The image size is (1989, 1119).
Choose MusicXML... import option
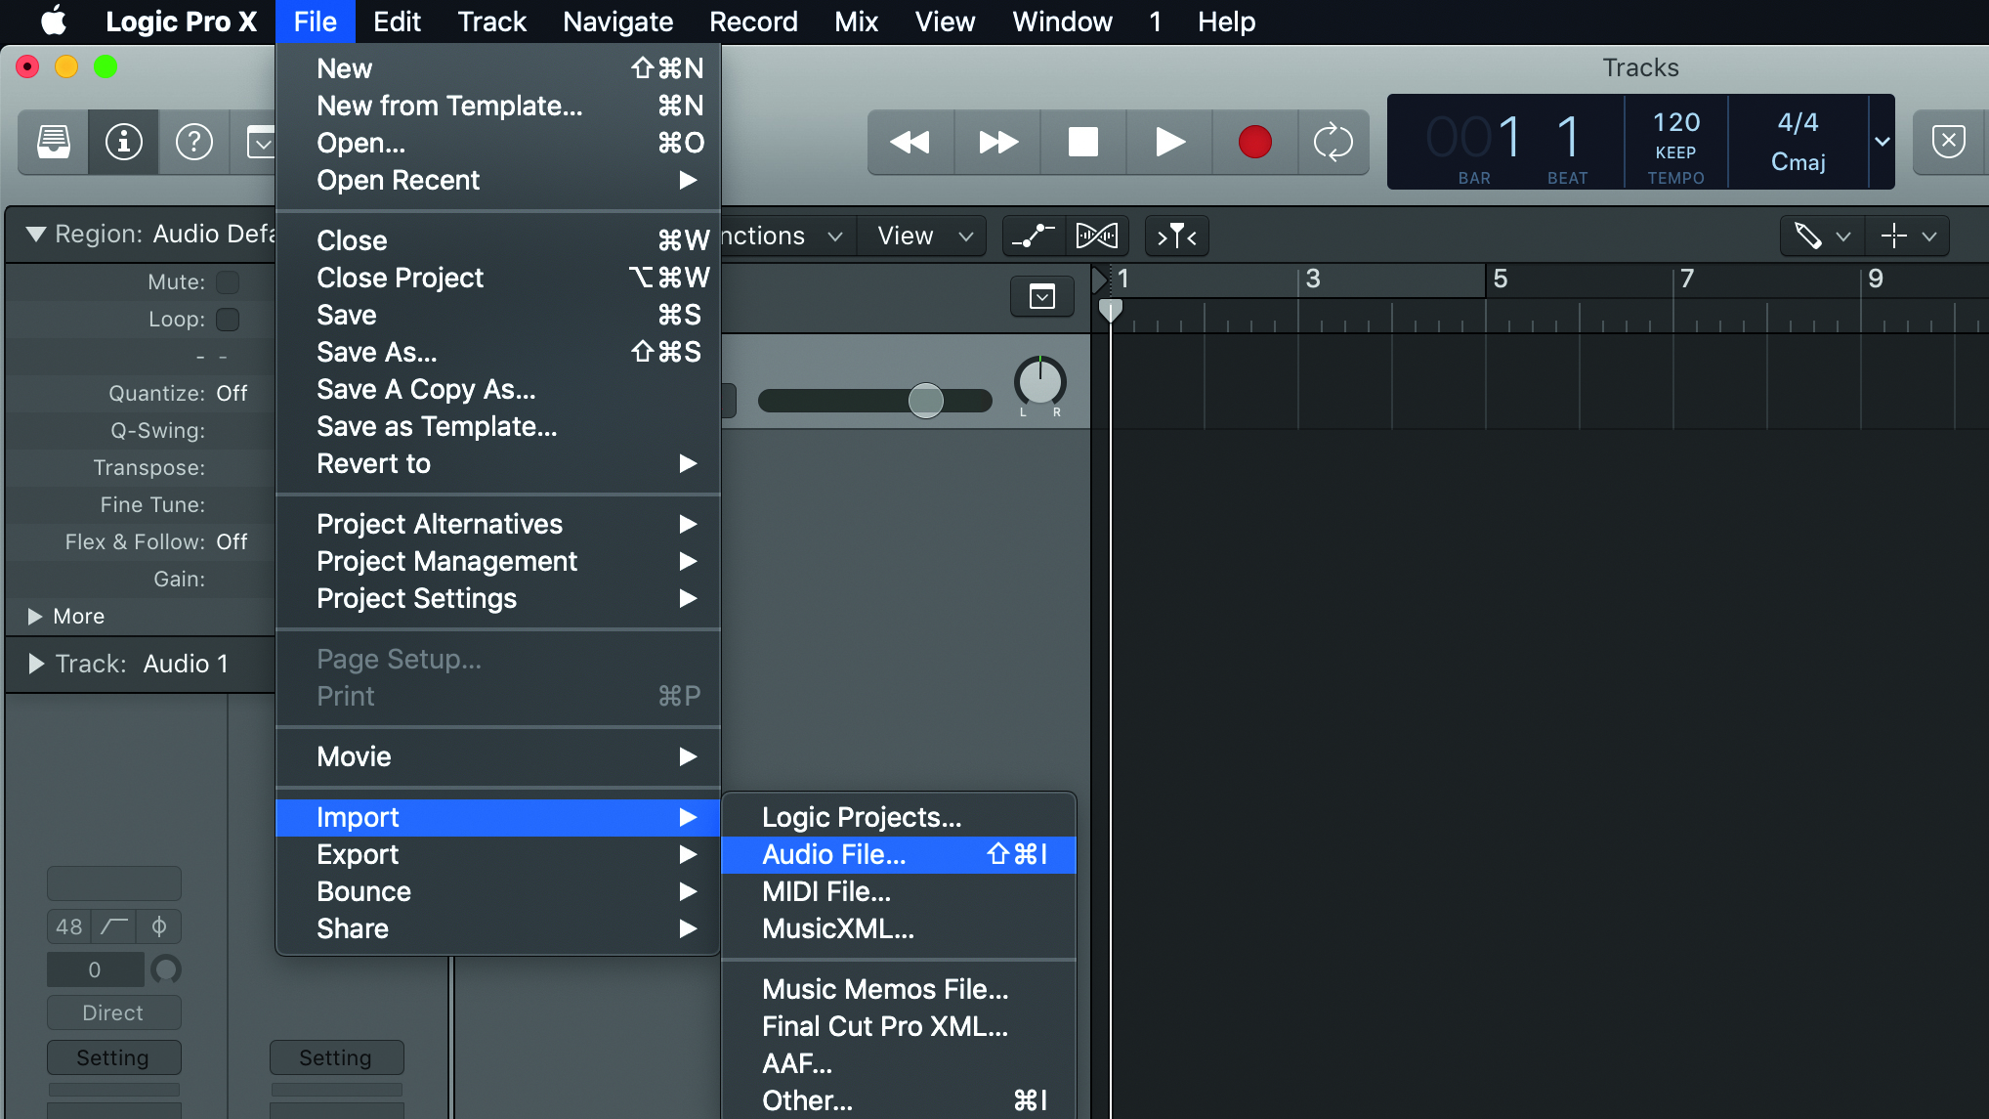click(x=899, y=929)
